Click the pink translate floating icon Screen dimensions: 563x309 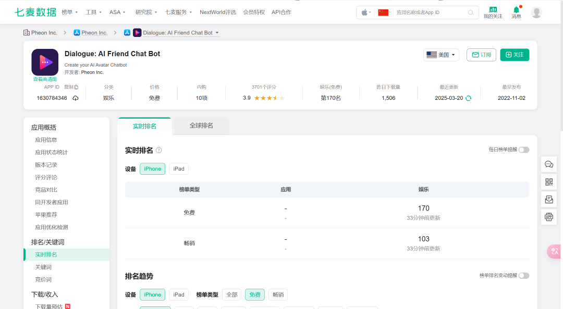click(x=554, y=251)
